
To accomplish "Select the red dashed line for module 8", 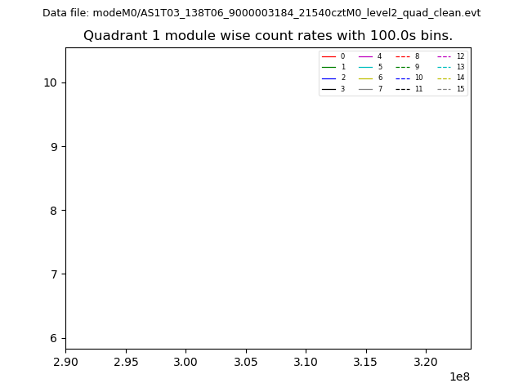I will coord(403,56).
